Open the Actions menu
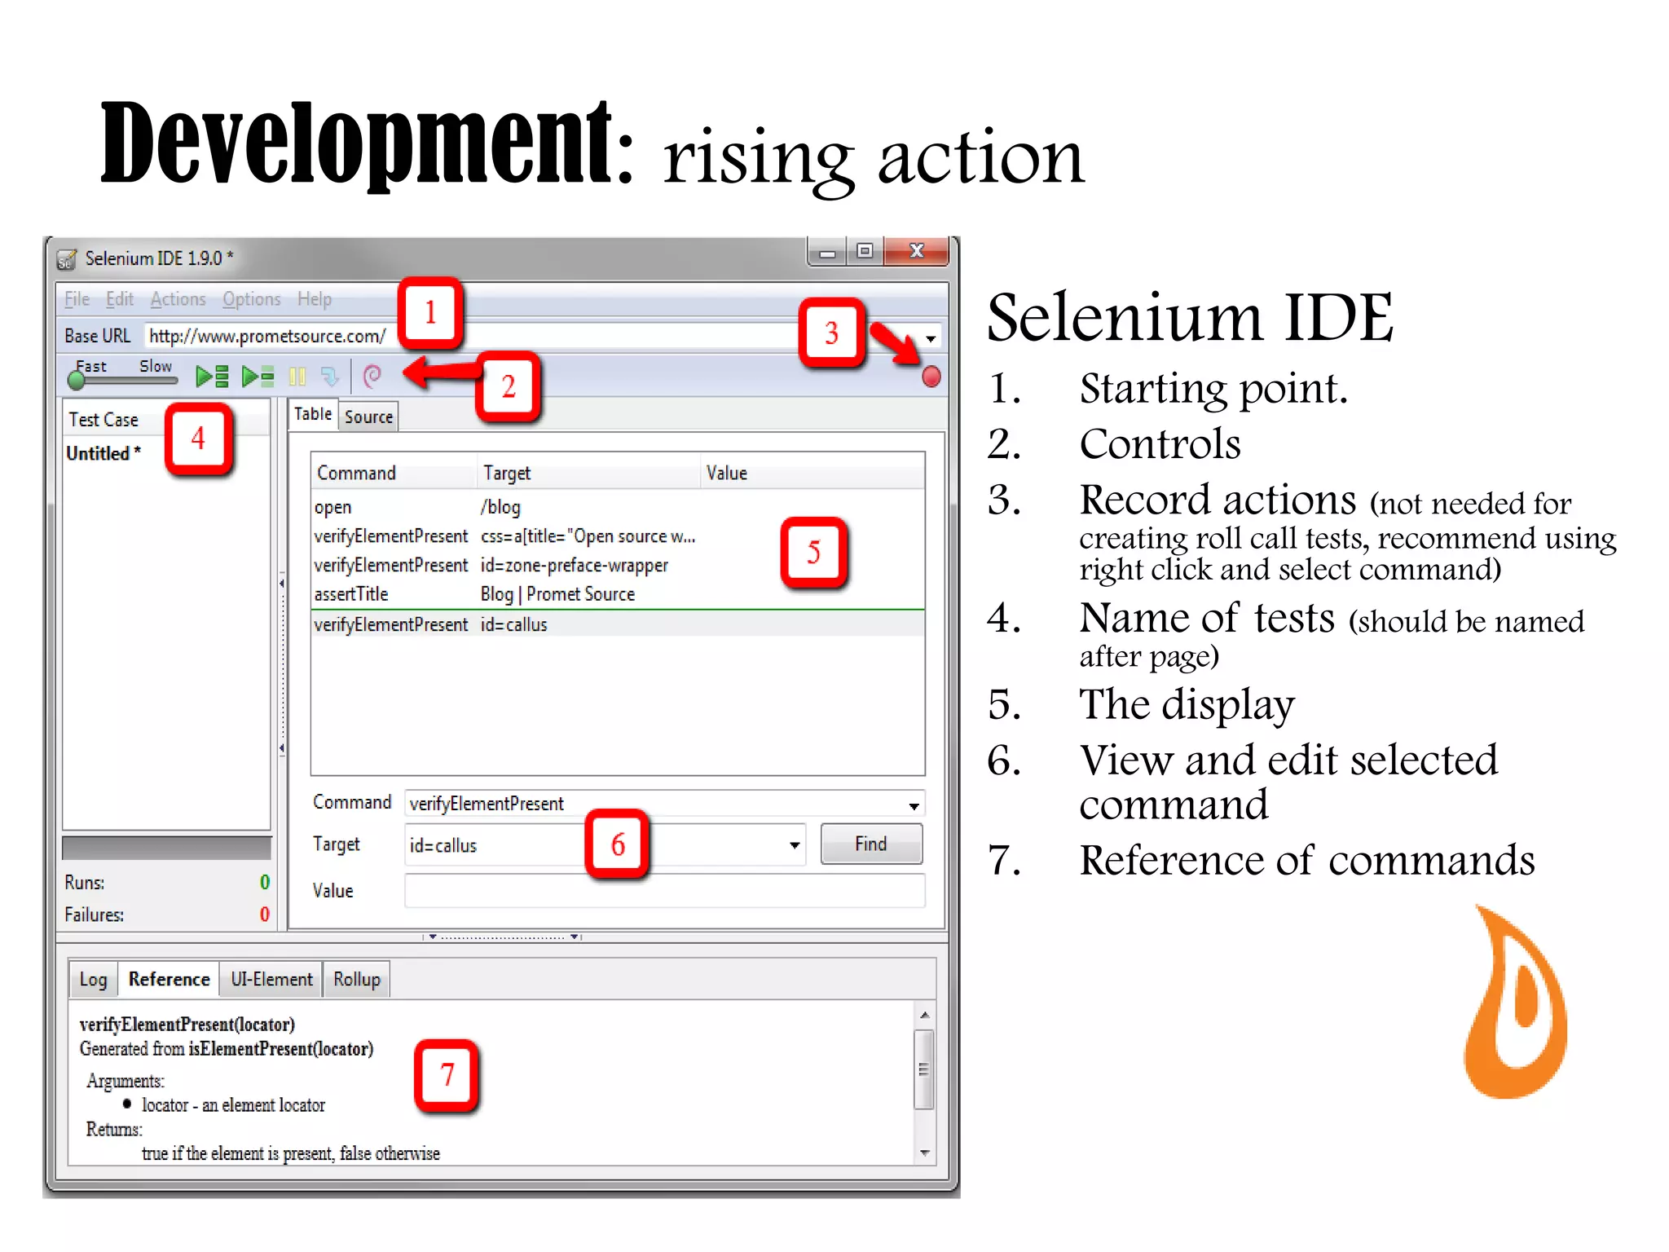 point(178,299)
